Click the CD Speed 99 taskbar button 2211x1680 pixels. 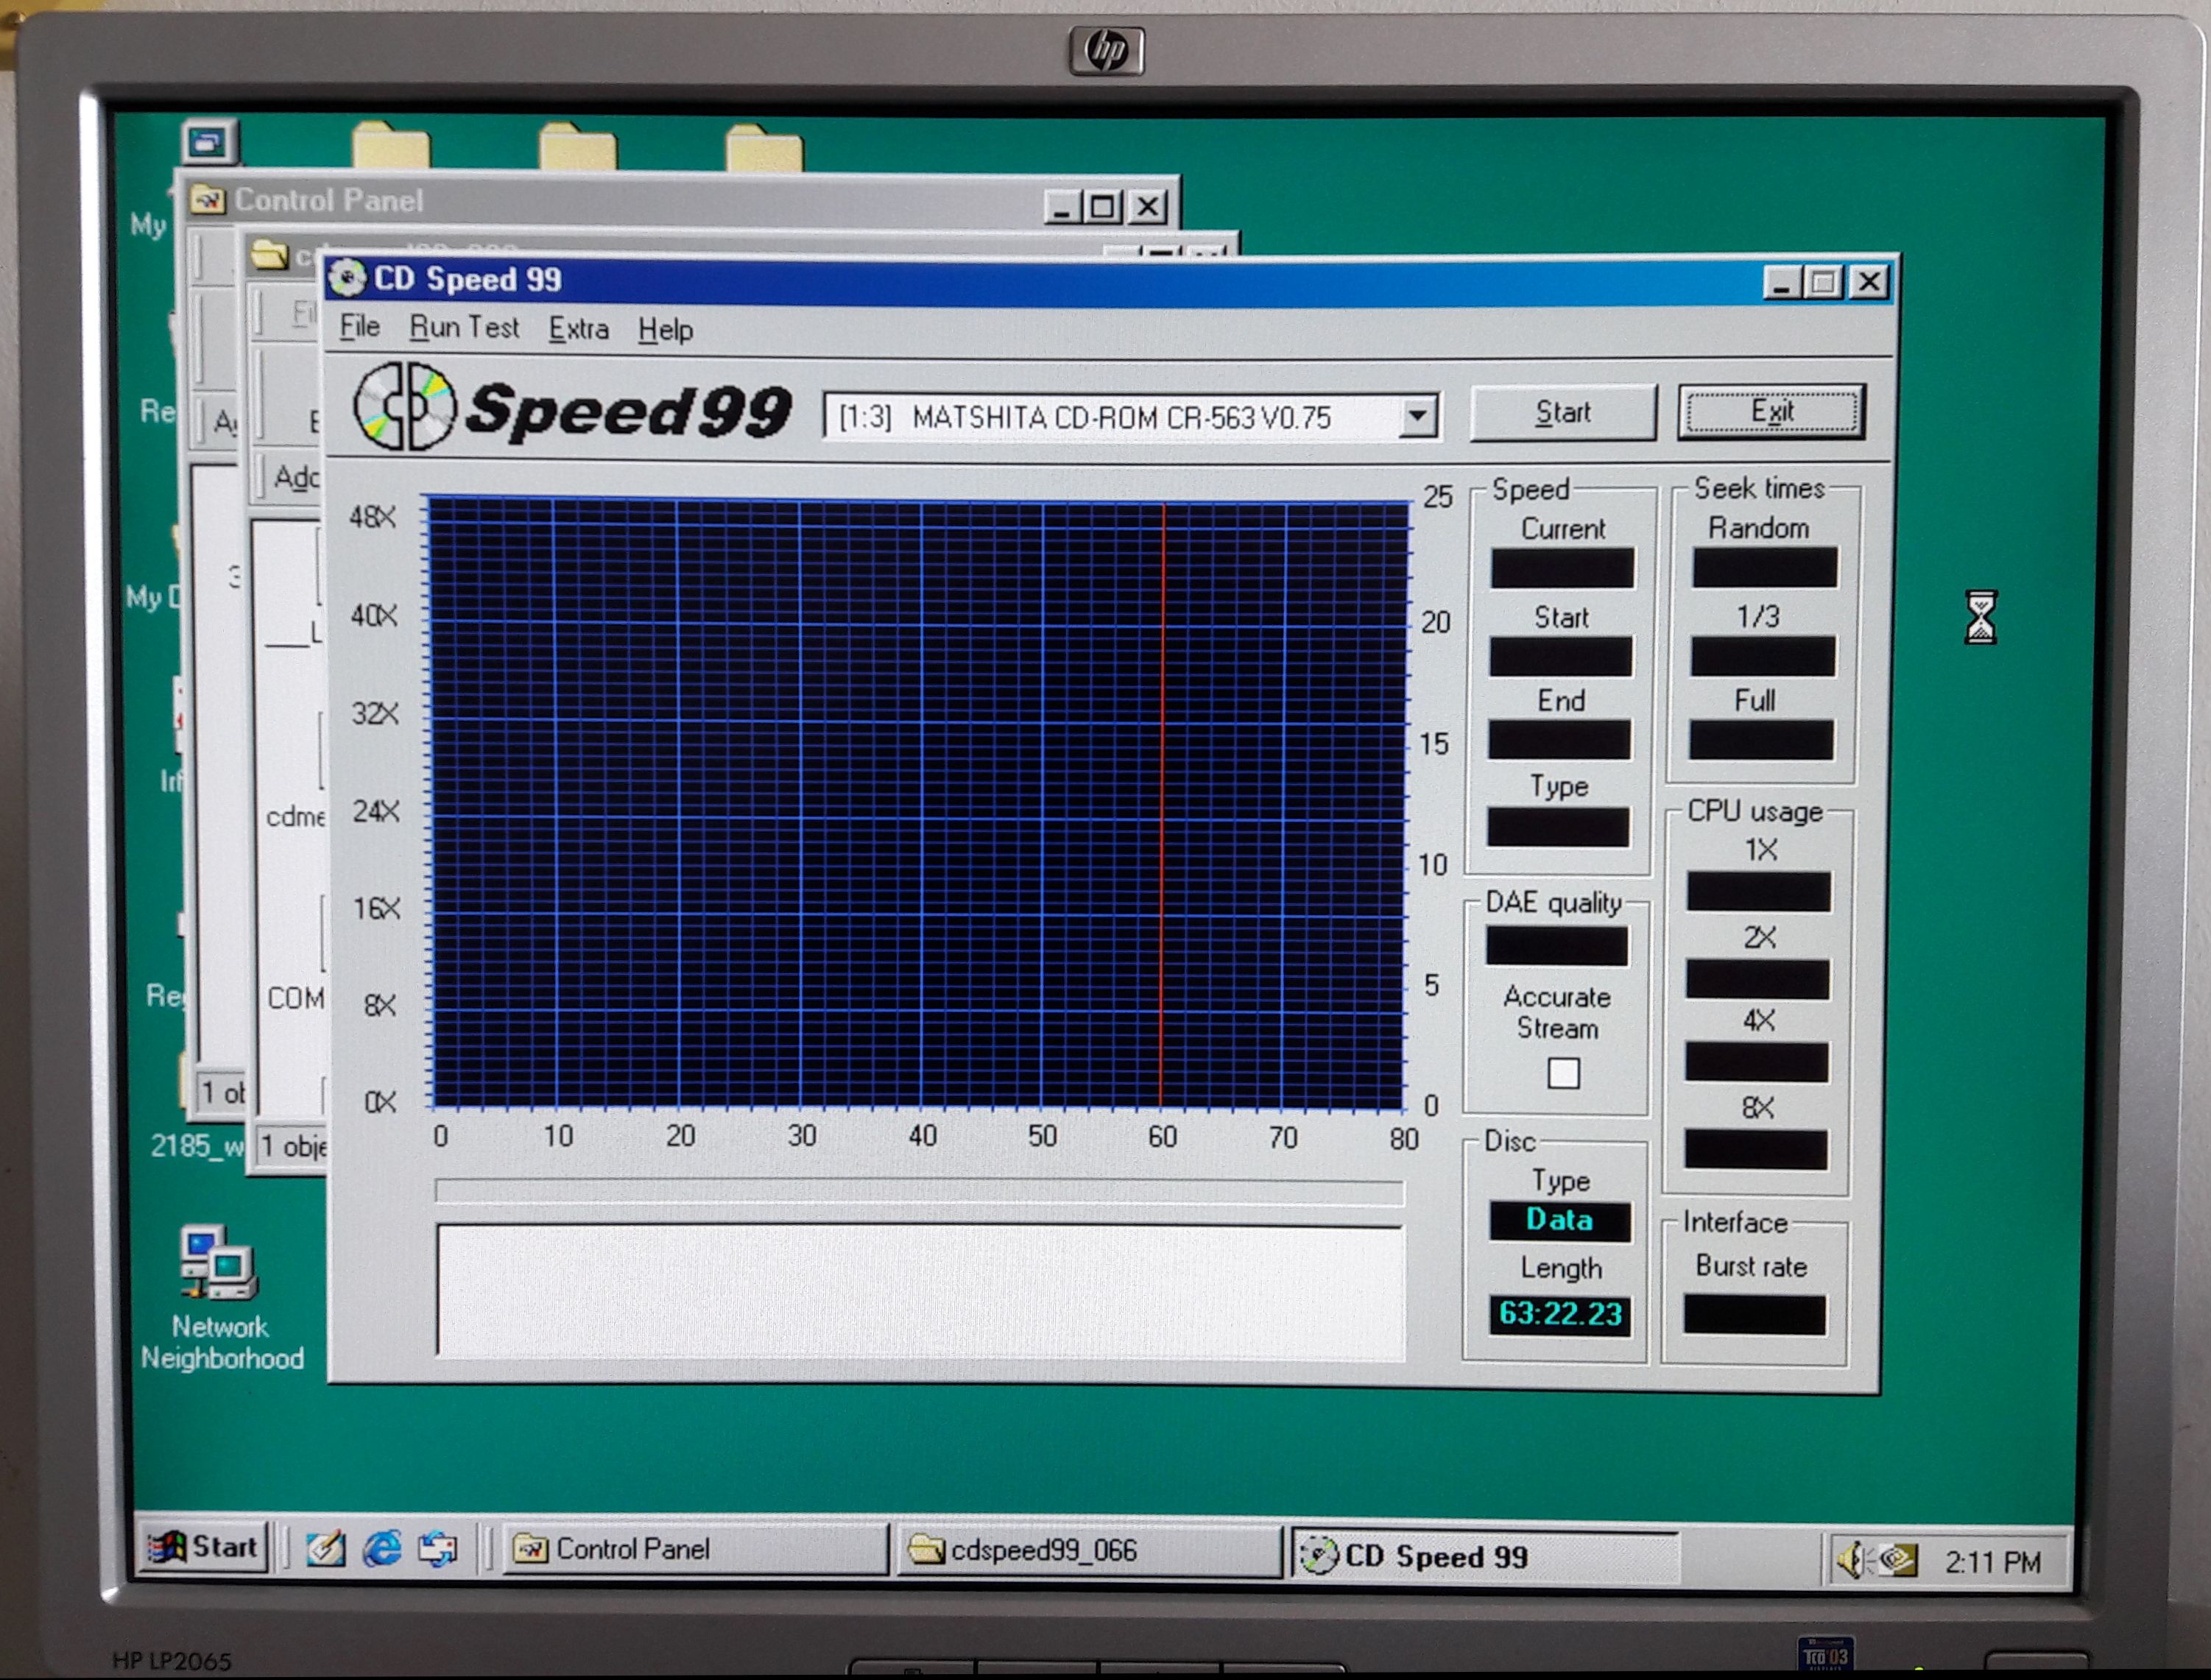click(1485, 1556)
